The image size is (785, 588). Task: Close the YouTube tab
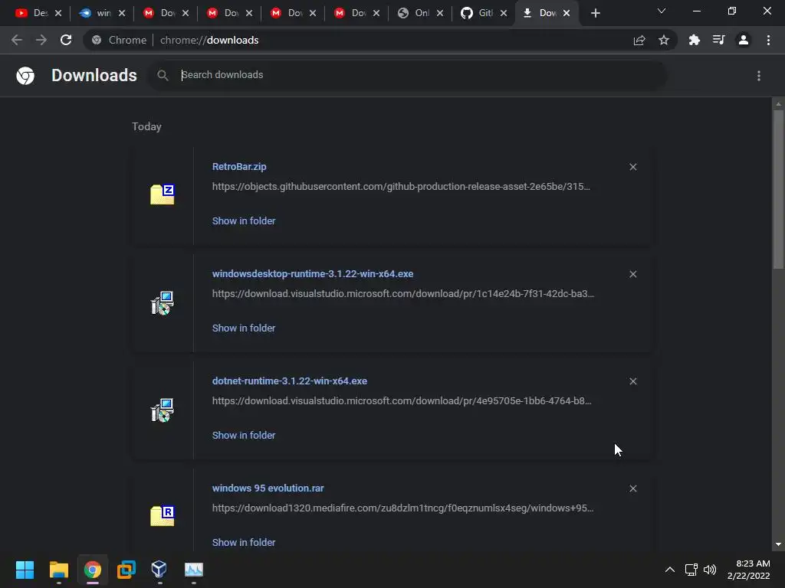point(58,13)
